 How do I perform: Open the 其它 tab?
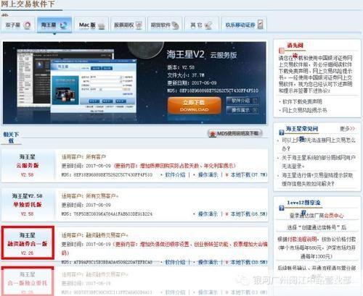(202, 25)
